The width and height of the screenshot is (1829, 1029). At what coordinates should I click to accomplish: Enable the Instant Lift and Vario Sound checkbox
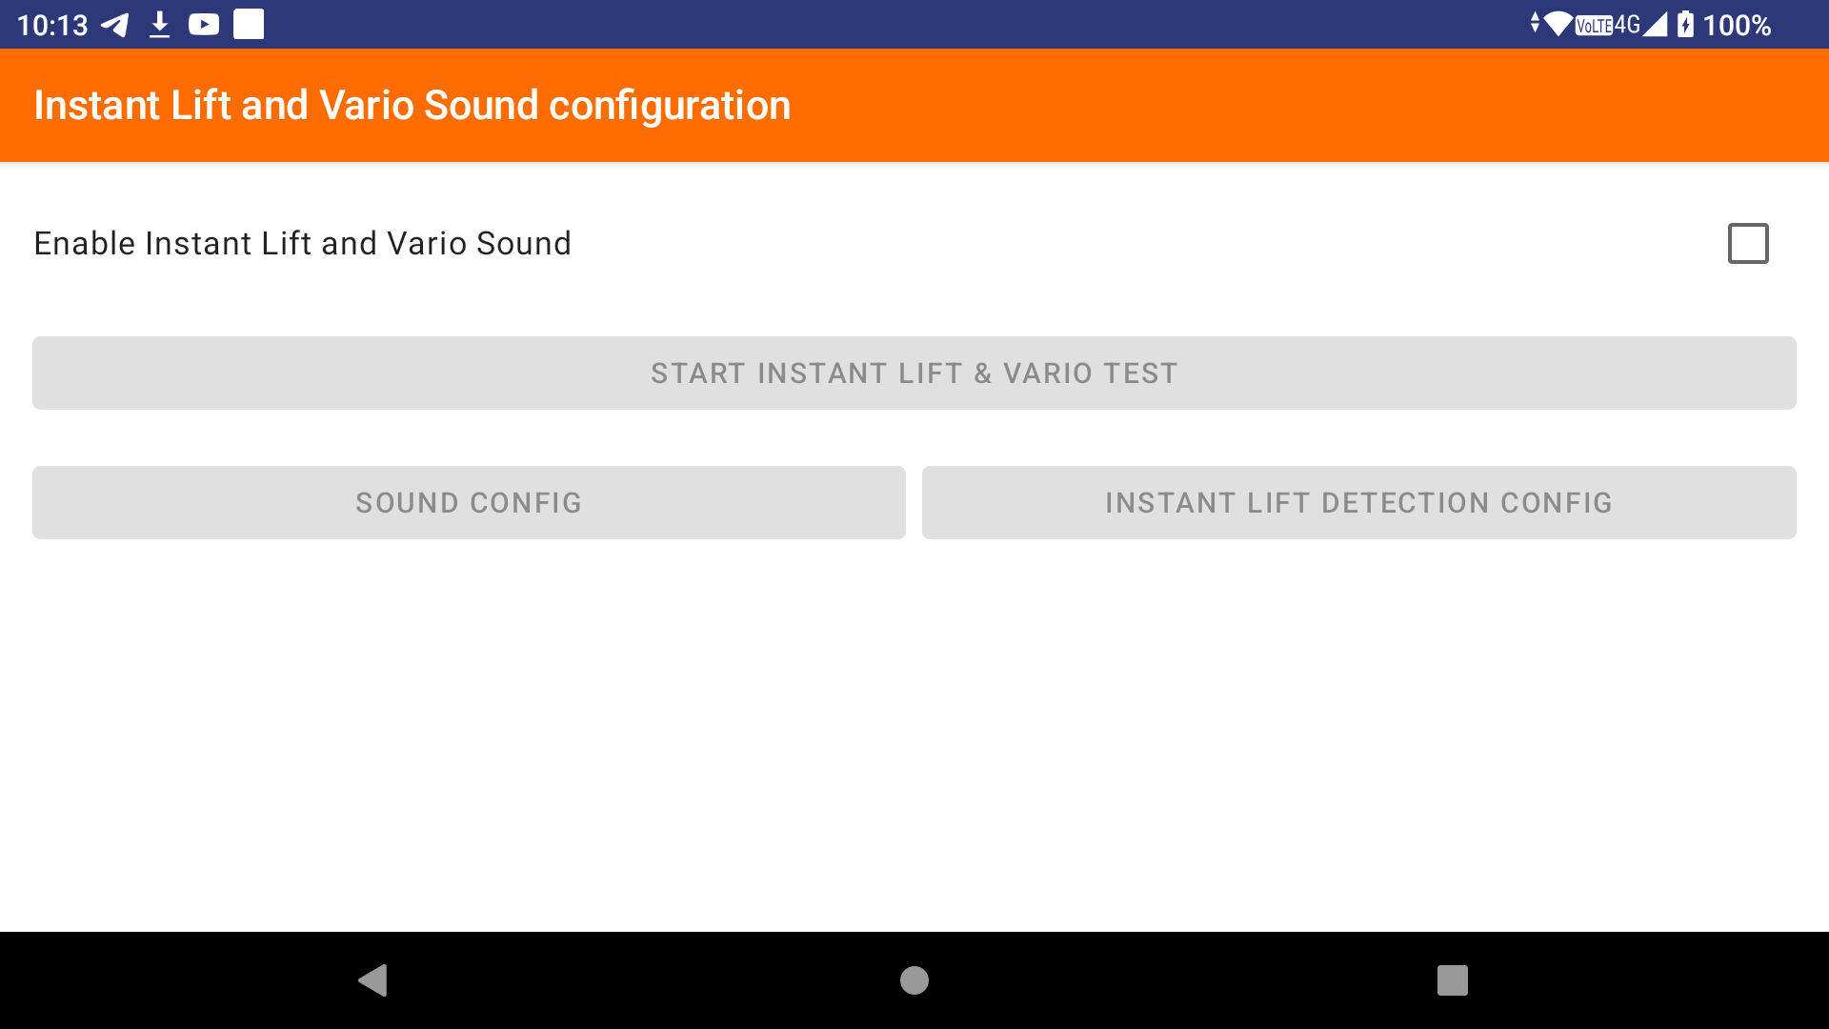pyautogui.click(x=1748, y=244)
